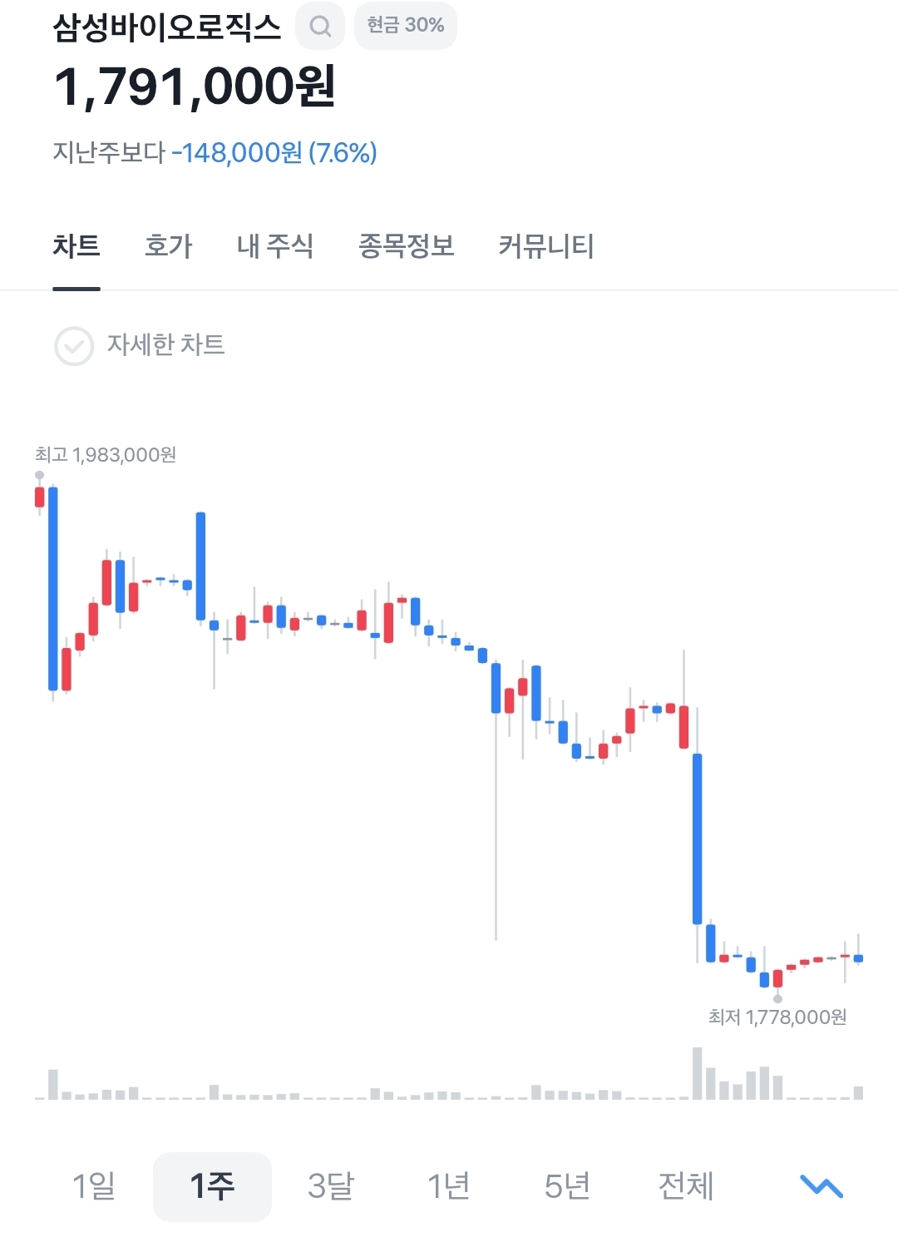Switch to the 호가 tab

[x=168, y=246]
